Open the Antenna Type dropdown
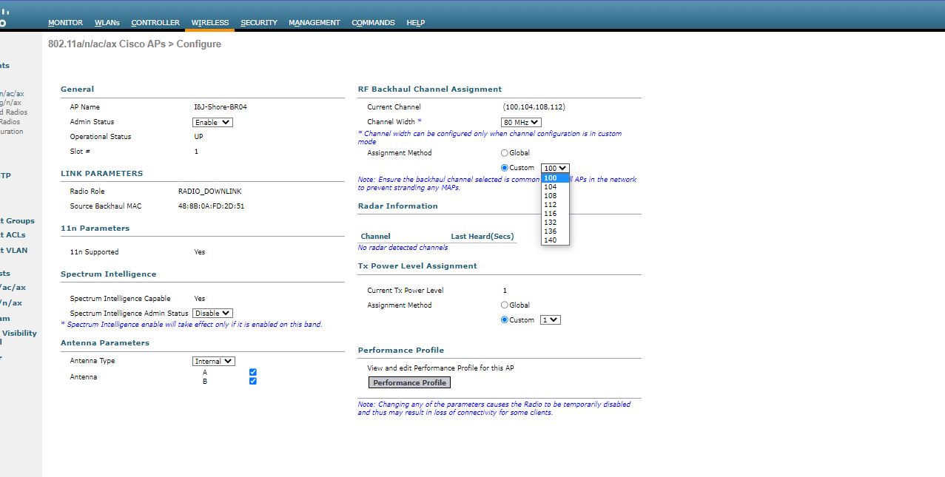 [213, 360]
